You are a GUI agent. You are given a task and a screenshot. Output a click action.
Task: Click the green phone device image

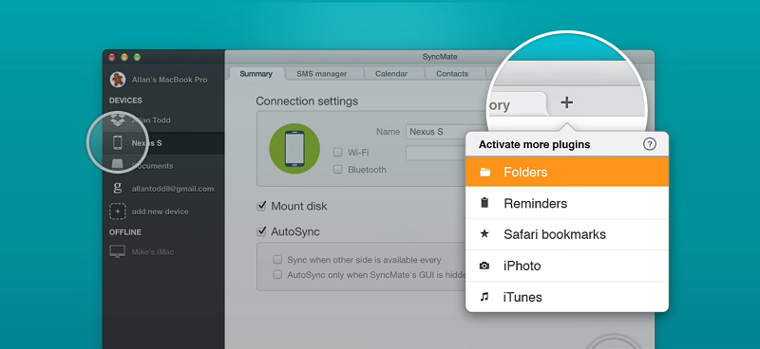point(294,148)
